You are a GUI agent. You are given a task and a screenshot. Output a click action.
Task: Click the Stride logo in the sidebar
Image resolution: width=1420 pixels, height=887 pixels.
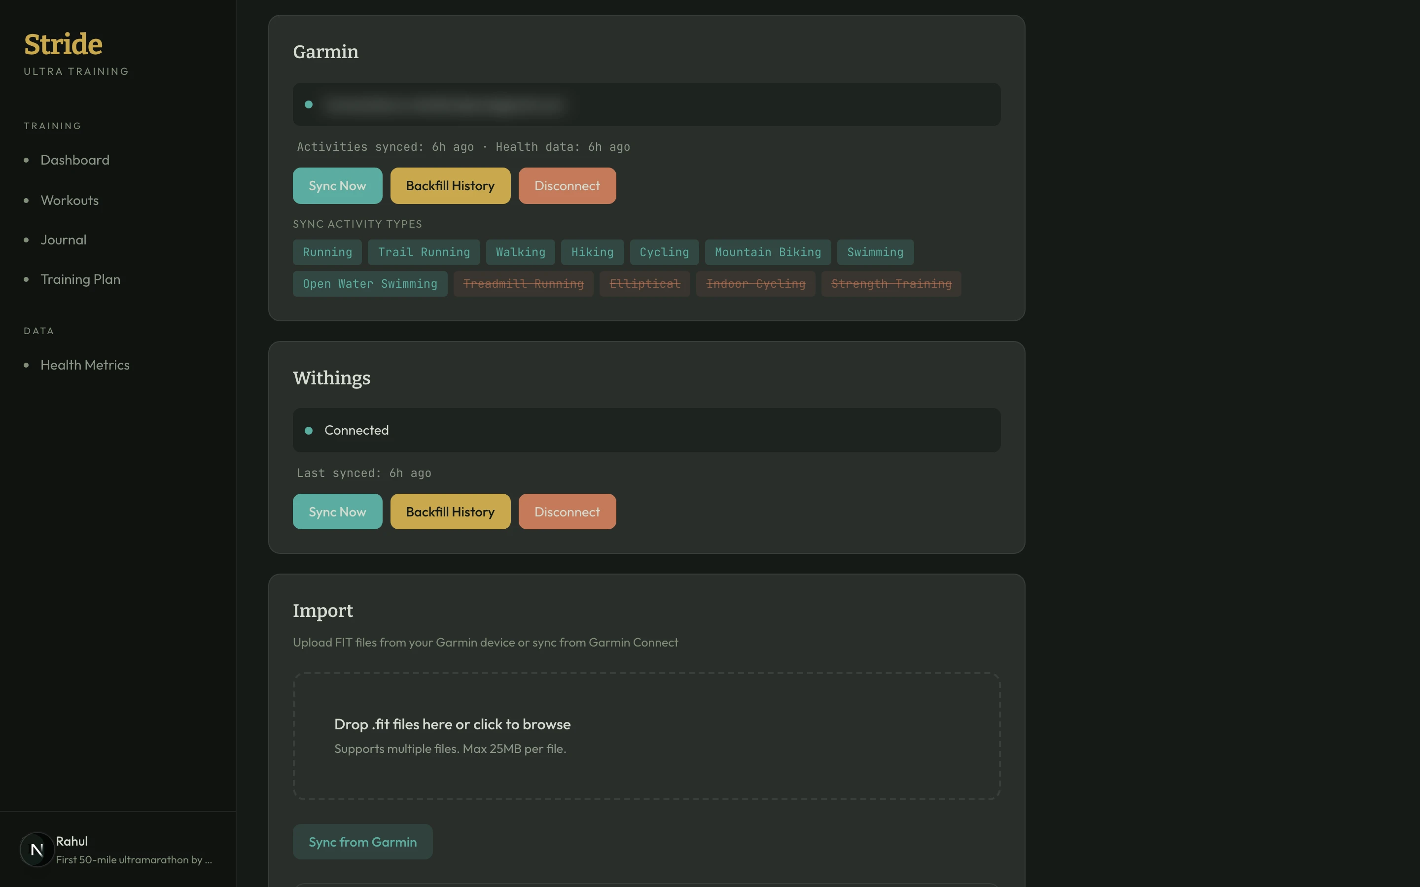pos(64,44)
